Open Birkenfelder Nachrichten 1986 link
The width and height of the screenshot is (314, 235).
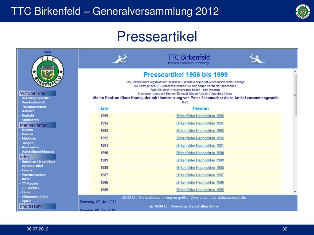click(200, 182)
